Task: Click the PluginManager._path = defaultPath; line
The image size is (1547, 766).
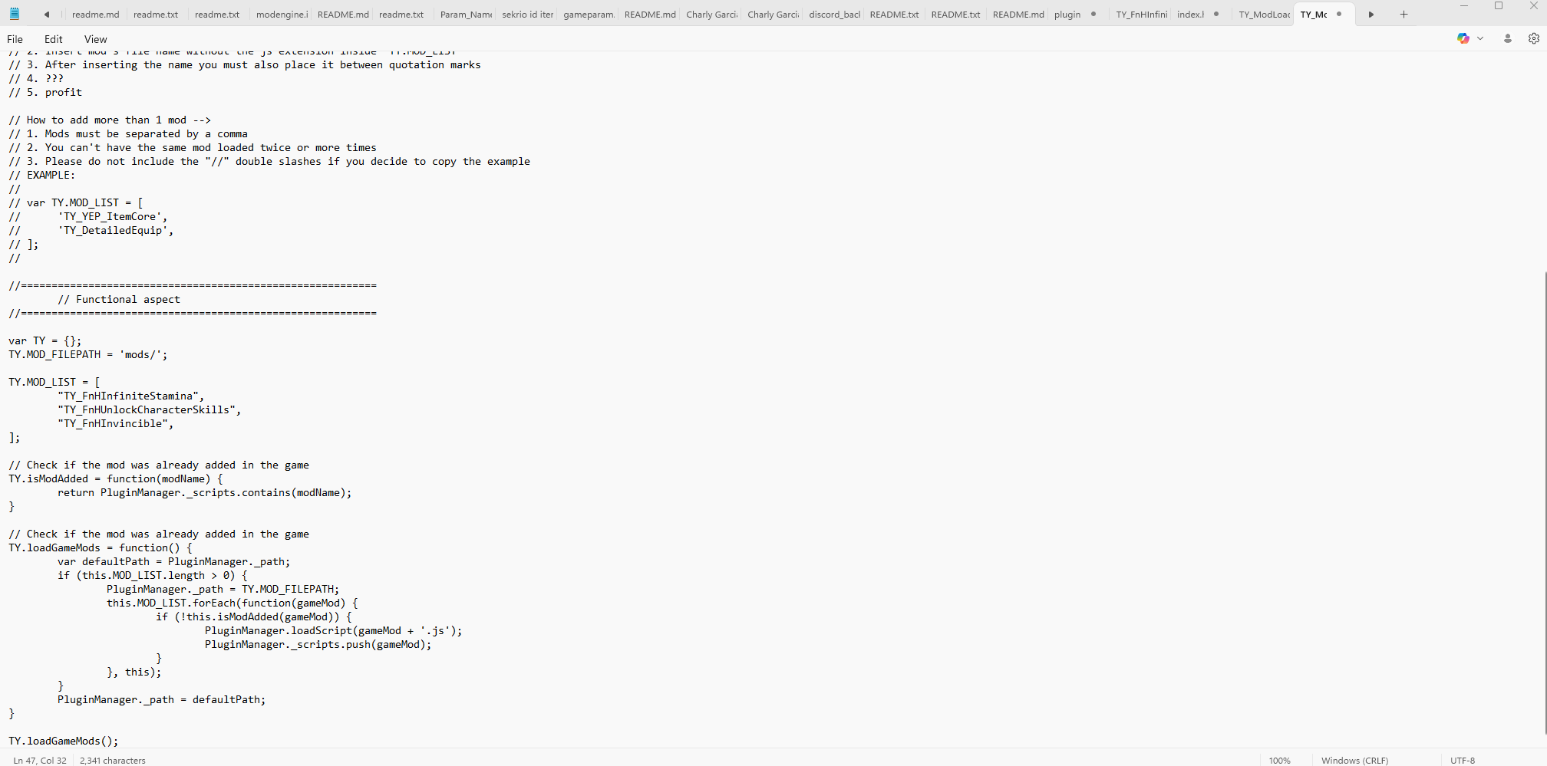Action: coord(162,699)
